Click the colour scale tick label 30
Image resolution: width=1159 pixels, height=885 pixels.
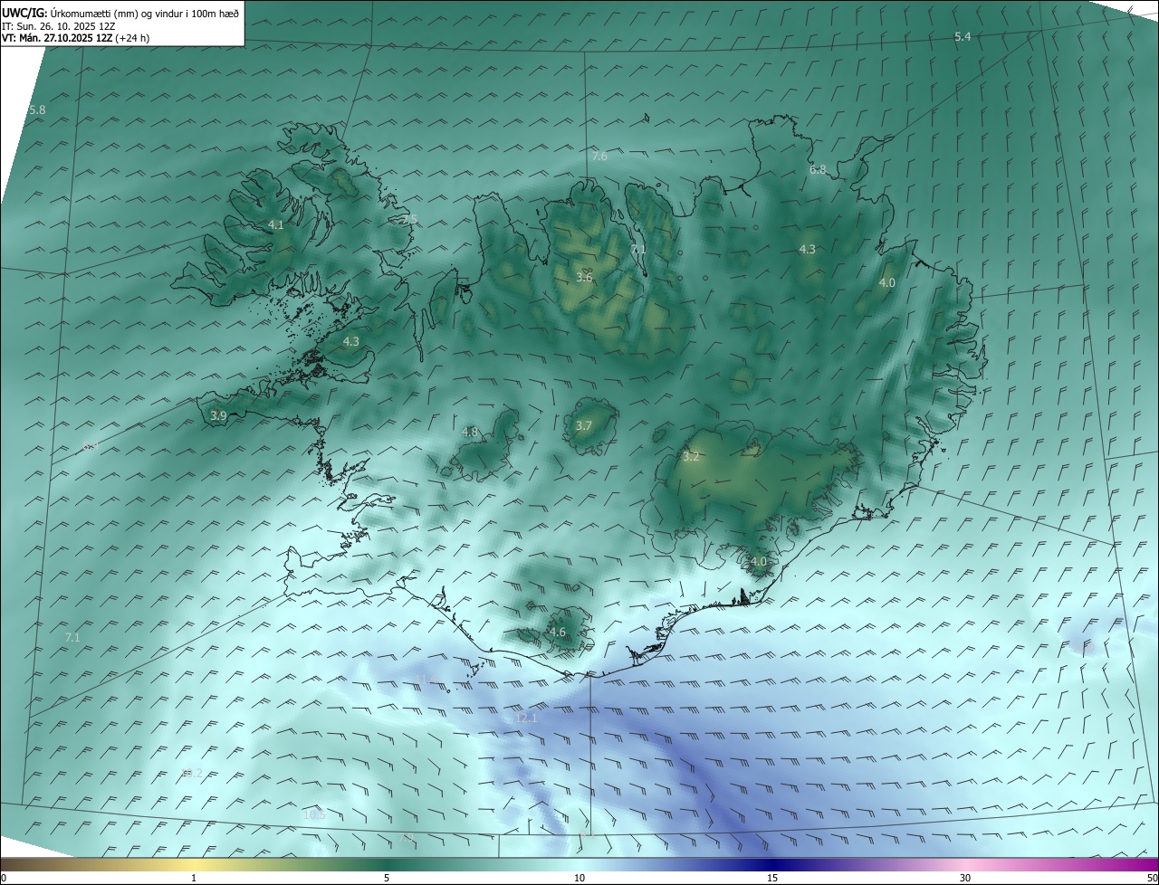(x=965, y=879)
